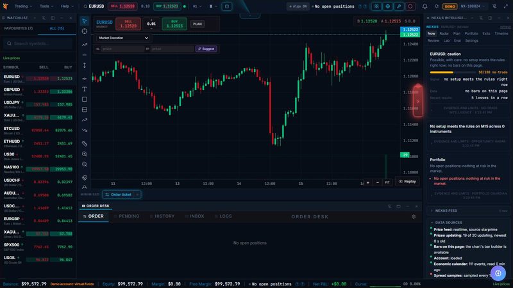
Task: Open the notifications bell
Action: coord(425,6)
